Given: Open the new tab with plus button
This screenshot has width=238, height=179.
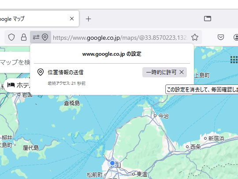Looking at the screenshot, I should pos(88,19).
